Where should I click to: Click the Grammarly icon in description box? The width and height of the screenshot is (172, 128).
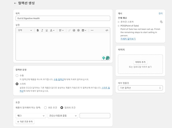[x=107, y=58]
